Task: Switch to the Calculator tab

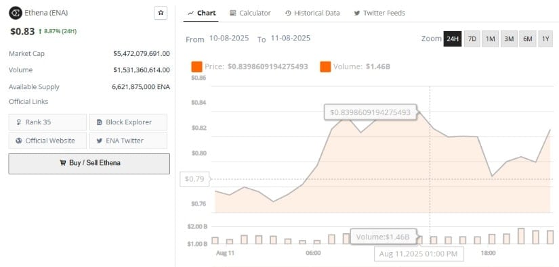Action: (x=250, y=13)
